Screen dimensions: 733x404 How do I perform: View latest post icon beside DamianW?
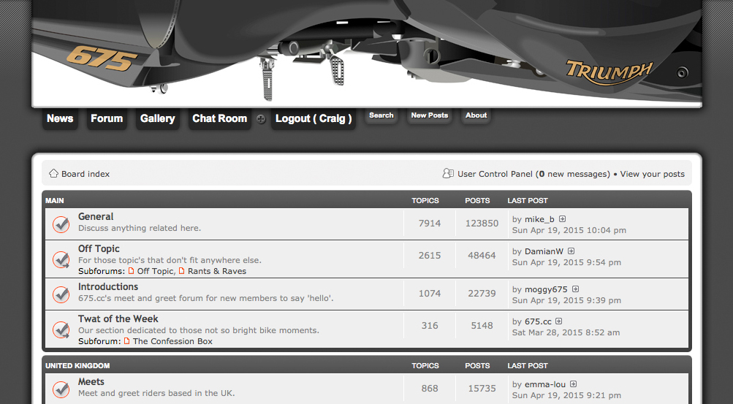coord(571,251)
